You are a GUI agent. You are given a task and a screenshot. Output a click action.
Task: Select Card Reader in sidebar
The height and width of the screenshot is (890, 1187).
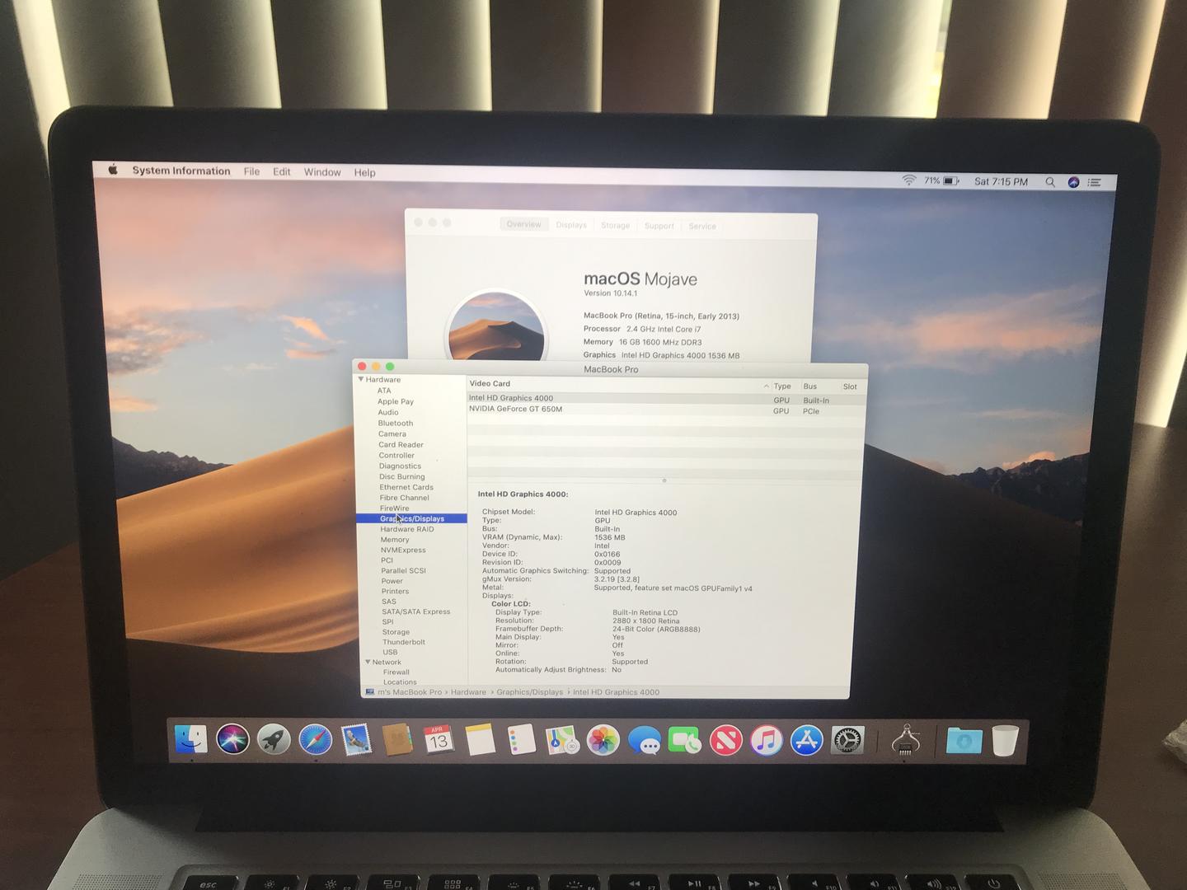pos(401,444)
